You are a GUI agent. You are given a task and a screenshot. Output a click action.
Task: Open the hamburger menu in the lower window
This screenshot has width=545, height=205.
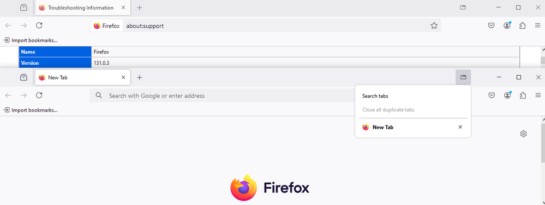538,95
